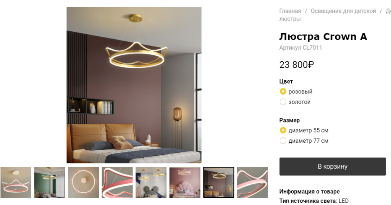Open thumbnail with pink shell headboard room
The image size is (391, 205).
coord(185,182)
